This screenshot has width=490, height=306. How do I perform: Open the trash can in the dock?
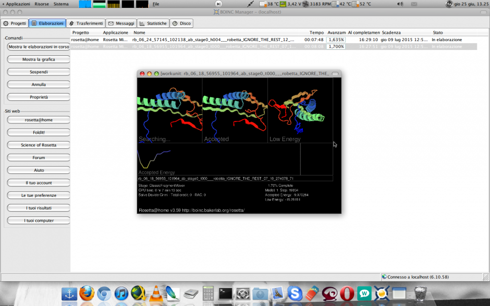point(420,293)
